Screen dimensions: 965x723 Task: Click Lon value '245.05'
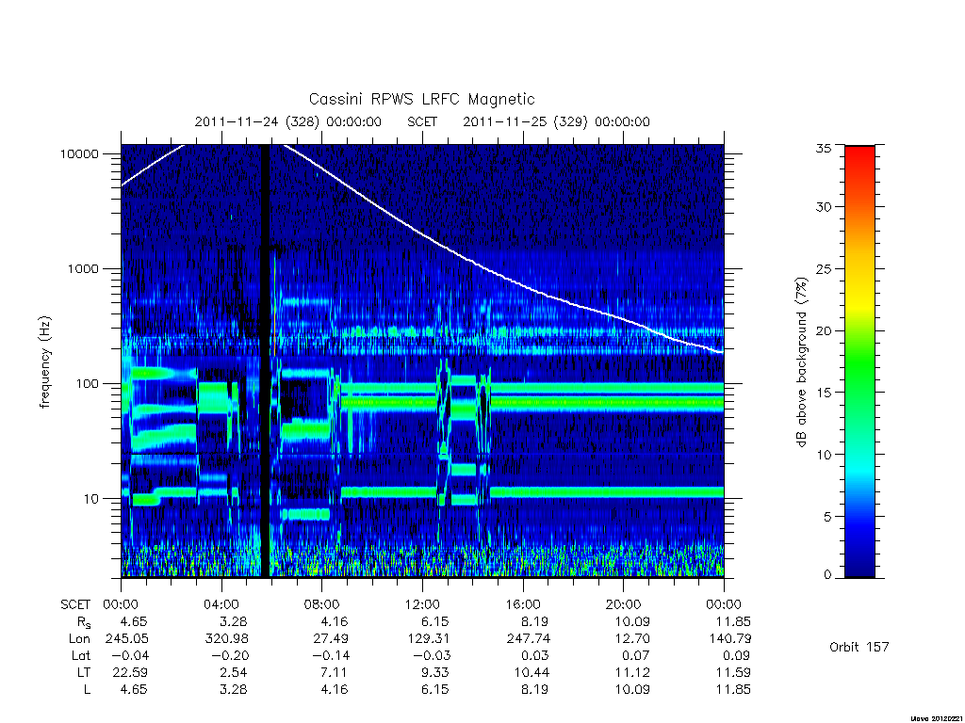[127, 639]
